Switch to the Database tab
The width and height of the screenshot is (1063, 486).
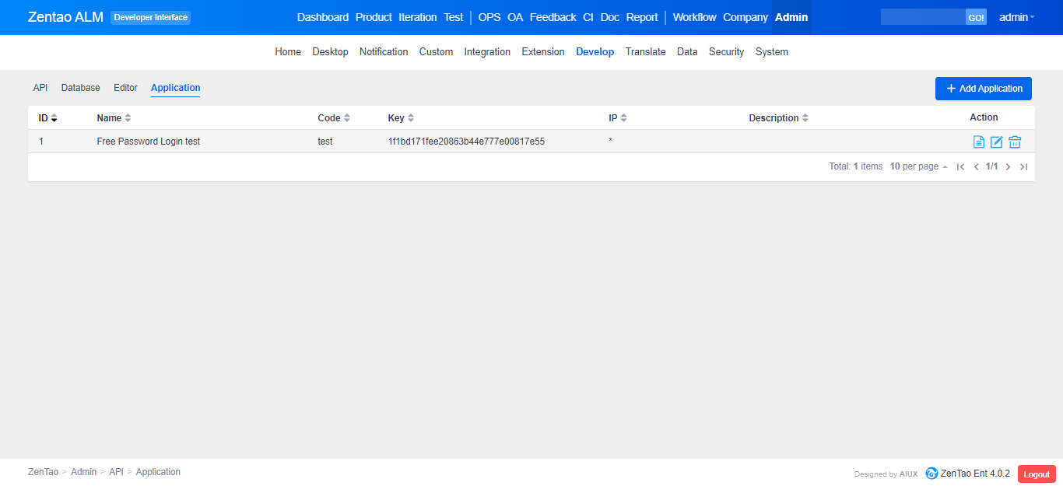80,88
